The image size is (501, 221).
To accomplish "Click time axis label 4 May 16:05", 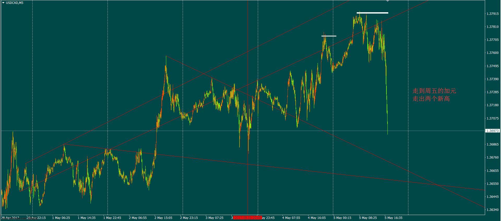I will click(x=317, y=218).
